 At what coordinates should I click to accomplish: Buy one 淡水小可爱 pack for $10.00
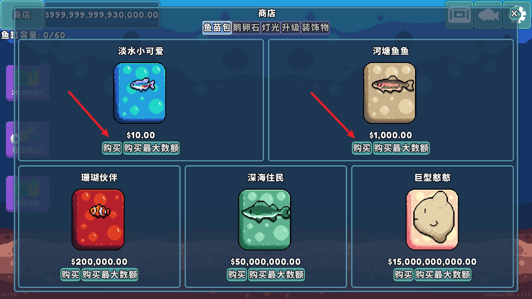click(112, 148)
